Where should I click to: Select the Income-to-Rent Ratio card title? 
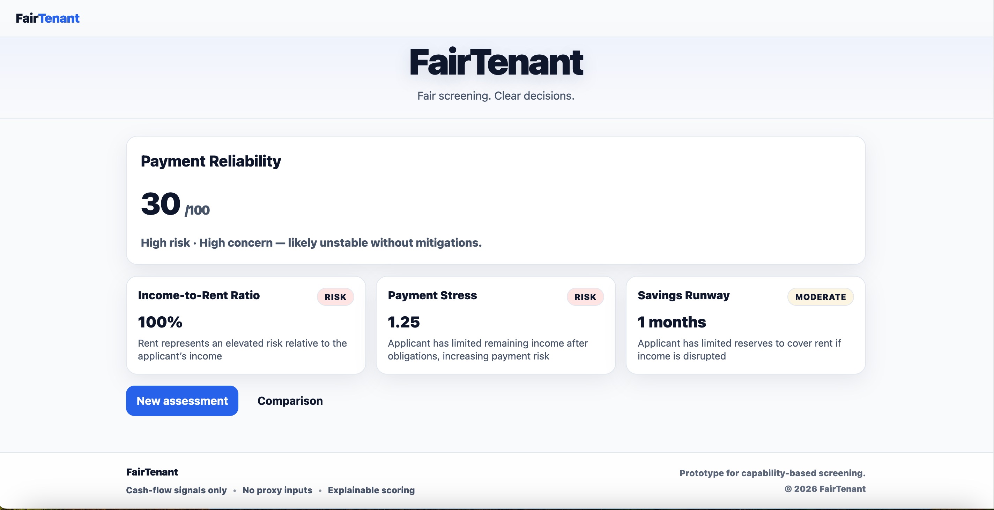(x=199, y=295)
